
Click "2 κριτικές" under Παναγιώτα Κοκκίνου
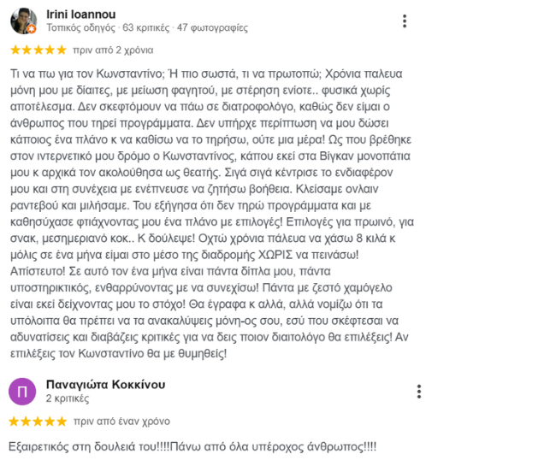(69, 398)
